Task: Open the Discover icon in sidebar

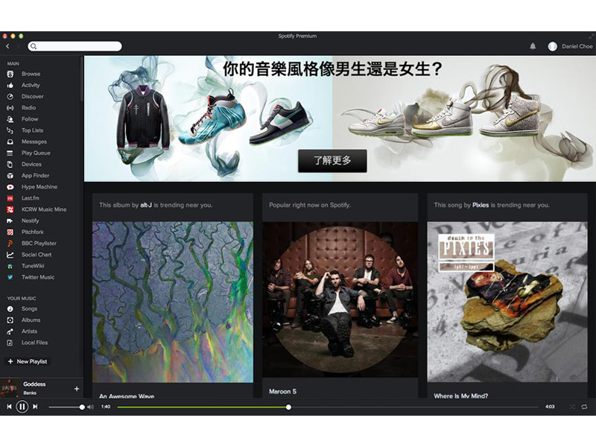Action: pos(10,97)
